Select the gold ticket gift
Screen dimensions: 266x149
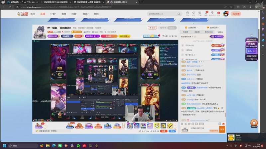(170, 126)
